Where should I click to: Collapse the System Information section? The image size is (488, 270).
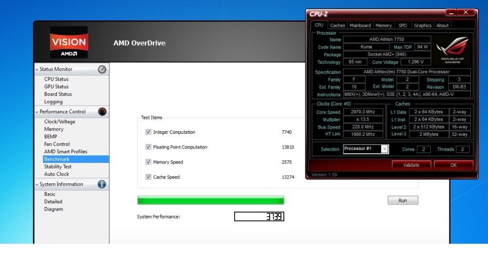pos(37,184)
